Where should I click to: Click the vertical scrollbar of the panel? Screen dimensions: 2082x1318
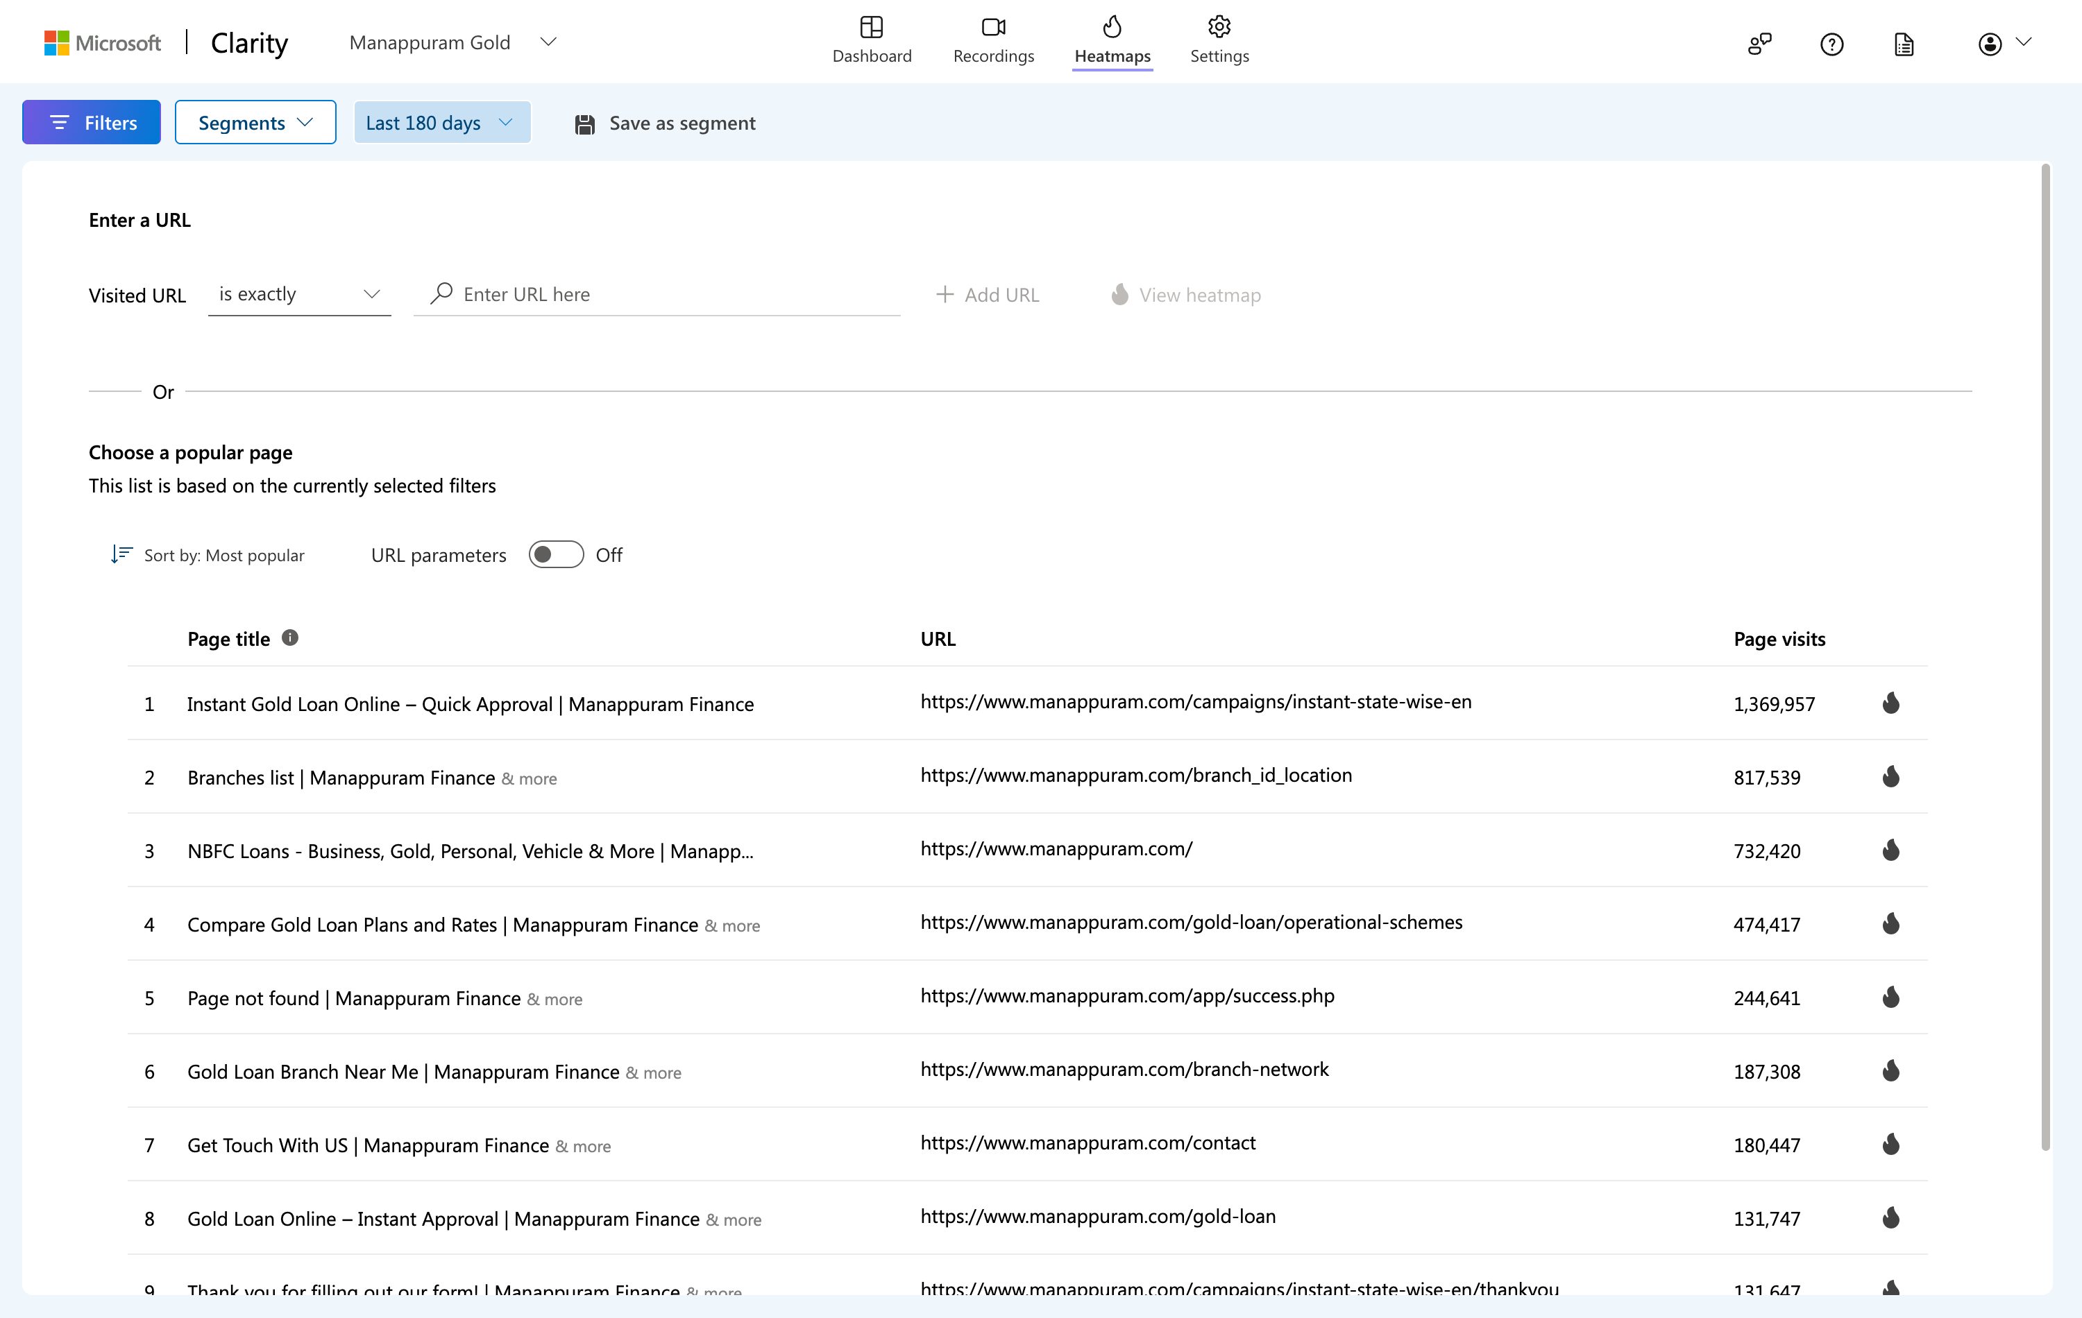pos(2046,657)
